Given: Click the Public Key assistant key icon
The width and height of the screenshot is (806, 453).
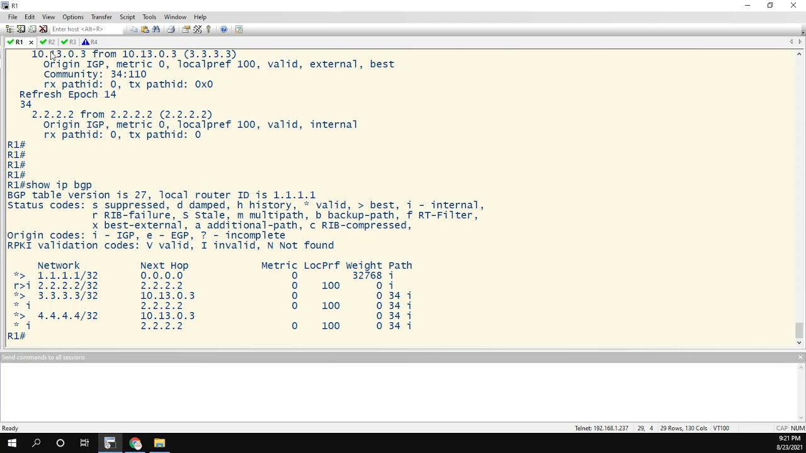Looking at the screenshot, I should 208,29.
